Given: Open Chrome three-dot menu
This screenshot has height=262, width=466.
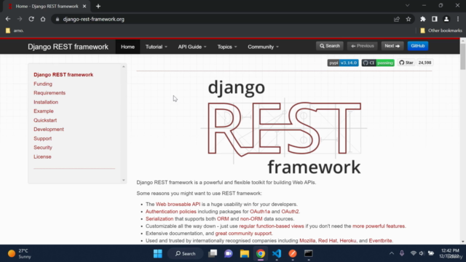Looking at the screenshot, I should click(x=458, y=19).
